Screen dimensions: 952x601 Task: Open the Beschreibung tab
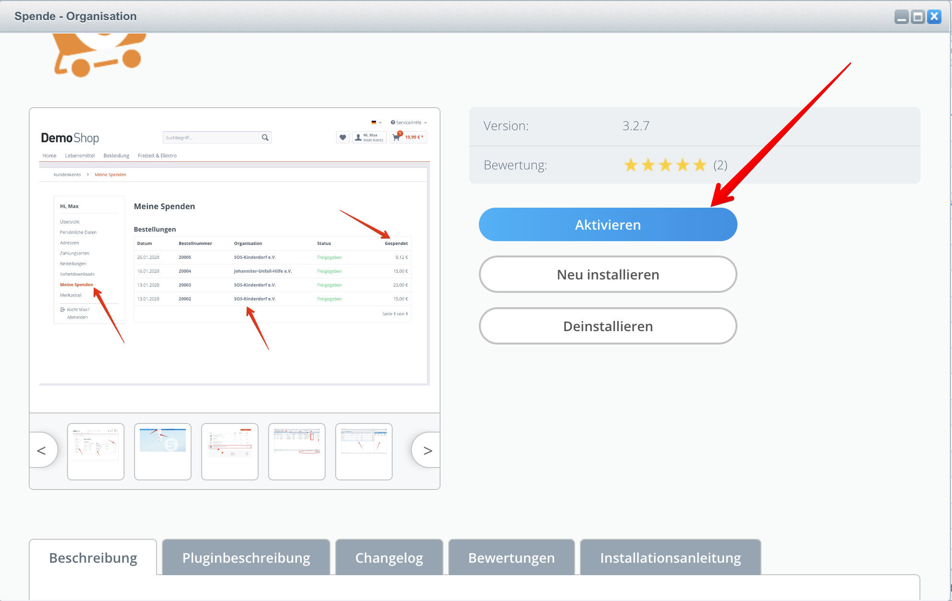point(93,558)
